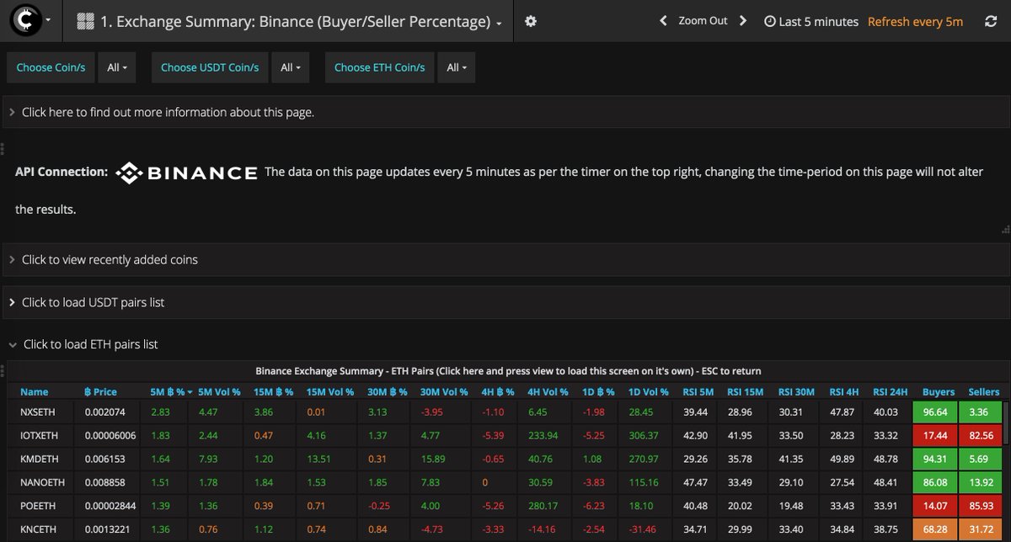
Task: Click the Choose USDT Coin/s label
Action: tap(210, 67)
